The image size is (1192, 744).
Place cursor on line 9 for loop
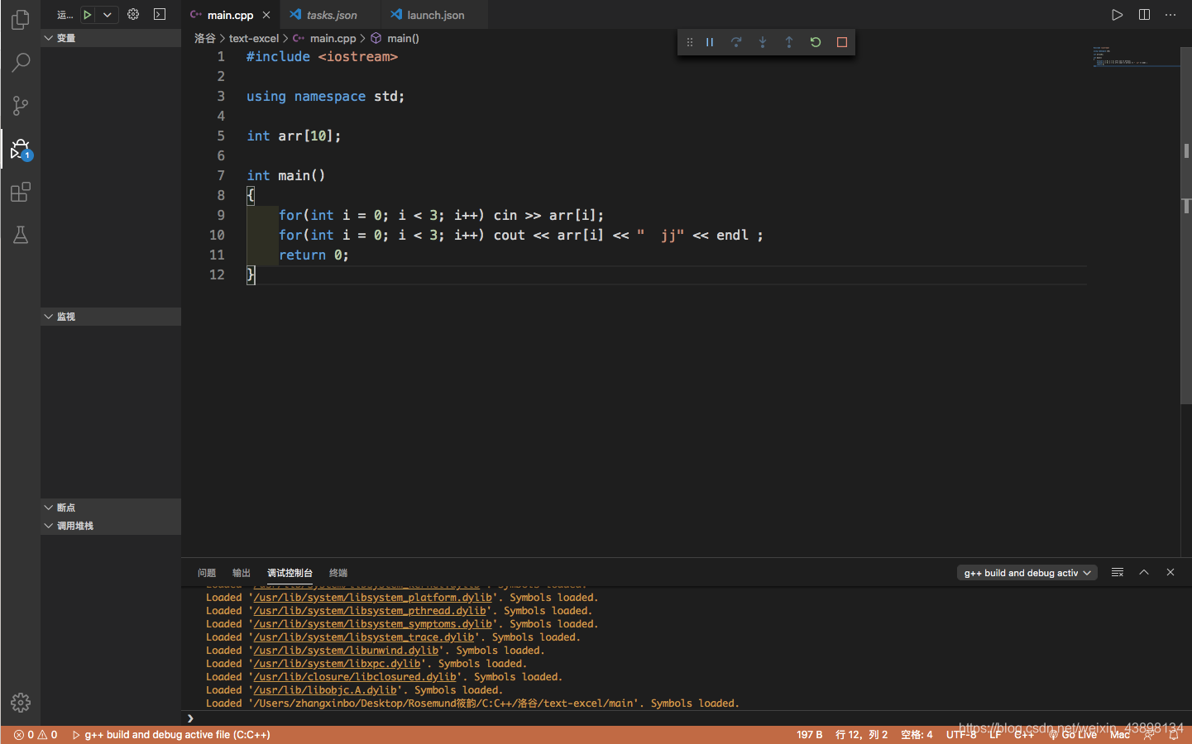[x=441, y=215]
